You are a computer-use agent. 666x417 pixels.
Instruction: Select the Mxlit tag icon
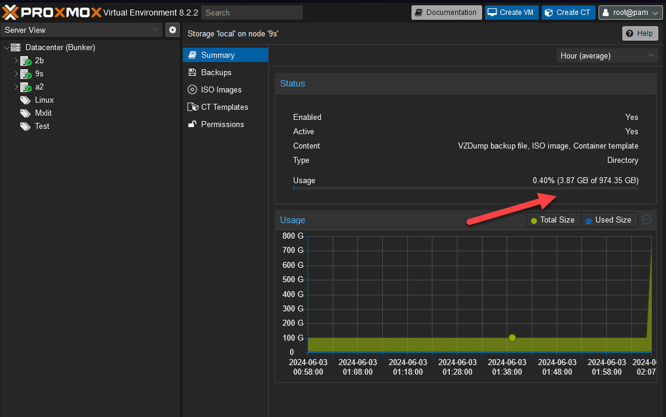tap(26, 113)
